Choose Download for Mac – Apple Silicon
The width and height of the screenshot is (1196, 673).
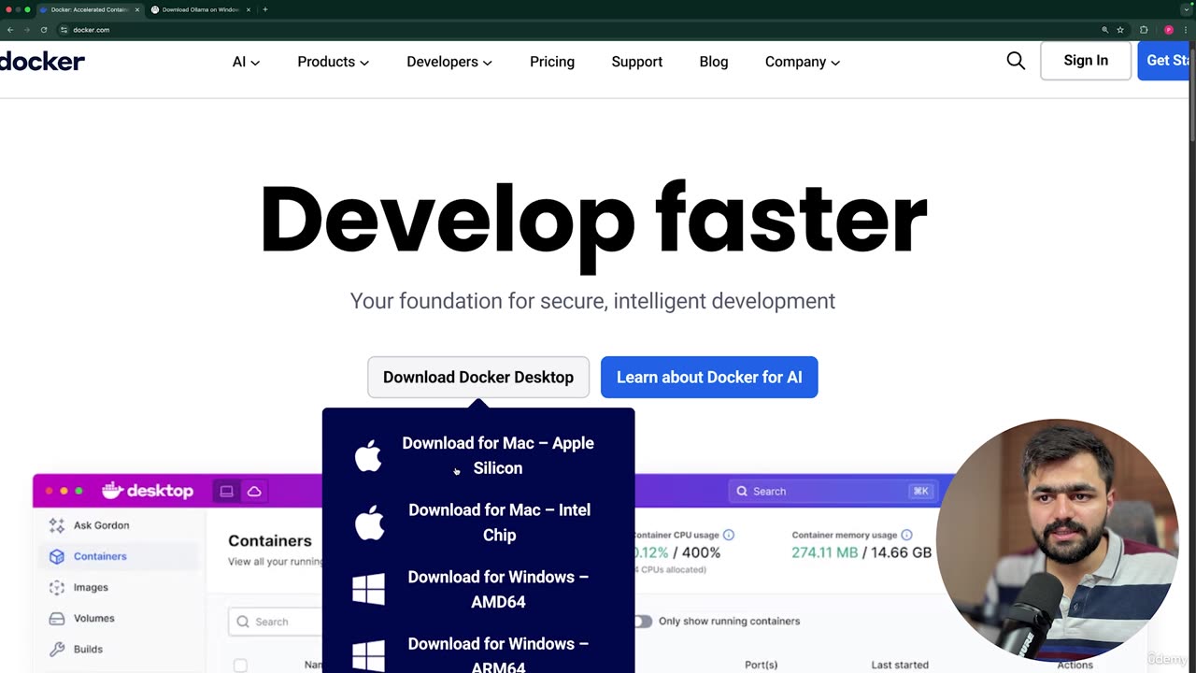498,455
